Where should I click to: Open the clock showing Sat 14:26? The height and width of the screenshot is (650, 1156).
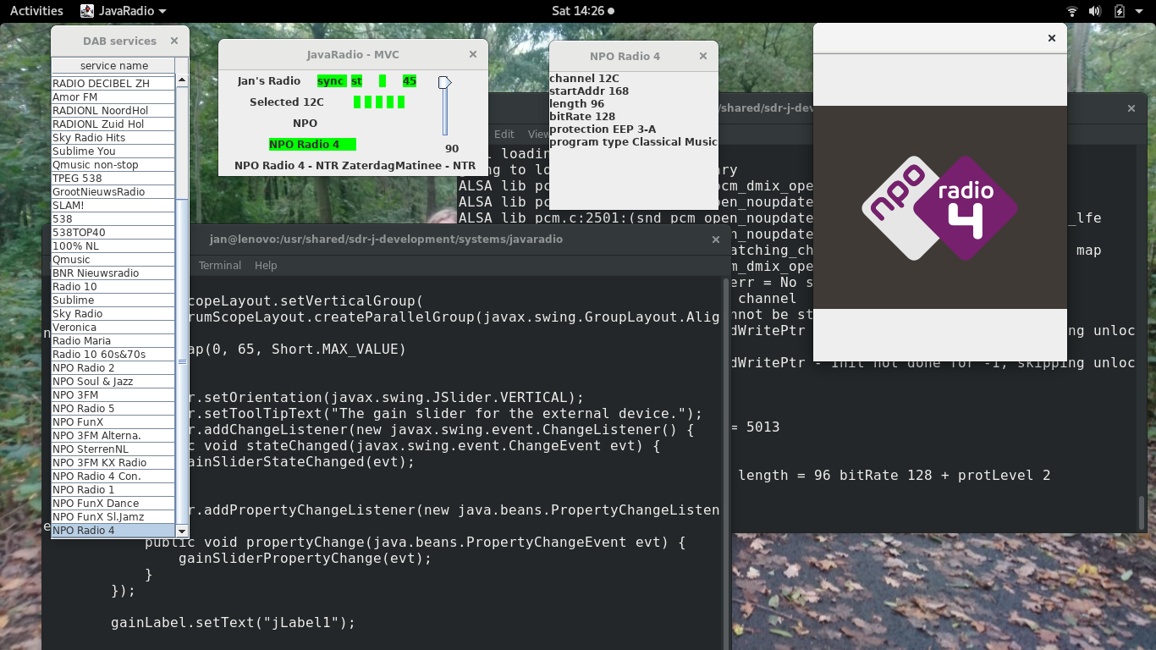tap(578, 11)
